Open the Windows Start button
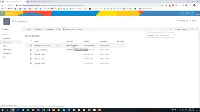 [2, 110]
